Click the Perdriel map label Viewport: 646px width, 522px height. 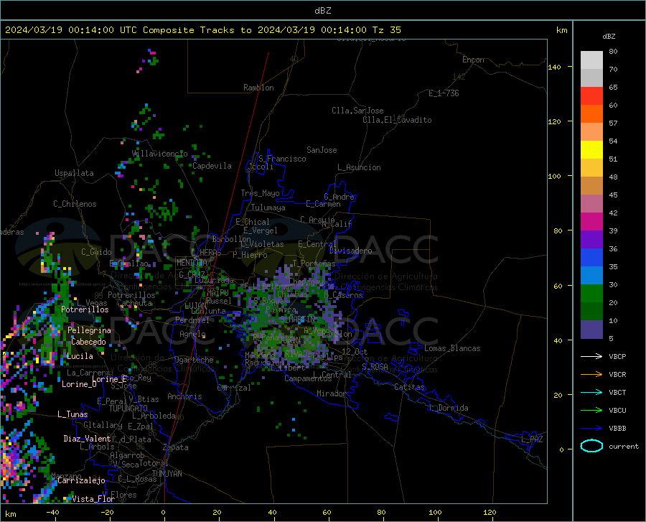pos(192,320)
